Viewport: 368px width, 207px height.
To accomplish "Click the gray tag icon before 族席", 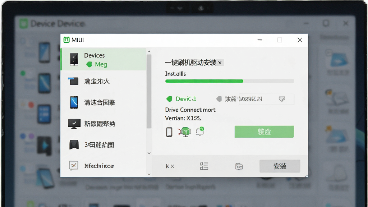I will 219,99.
